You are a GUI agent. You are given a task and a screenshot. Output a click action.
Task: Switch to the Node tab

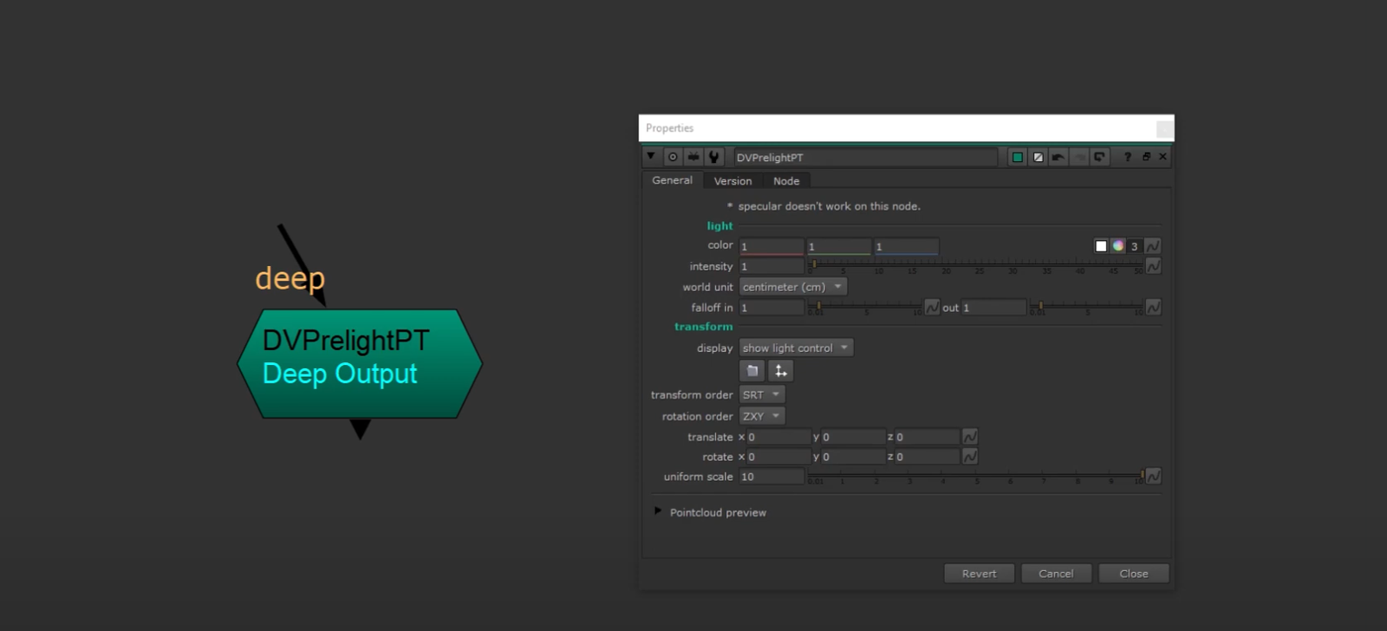(786, 181)
